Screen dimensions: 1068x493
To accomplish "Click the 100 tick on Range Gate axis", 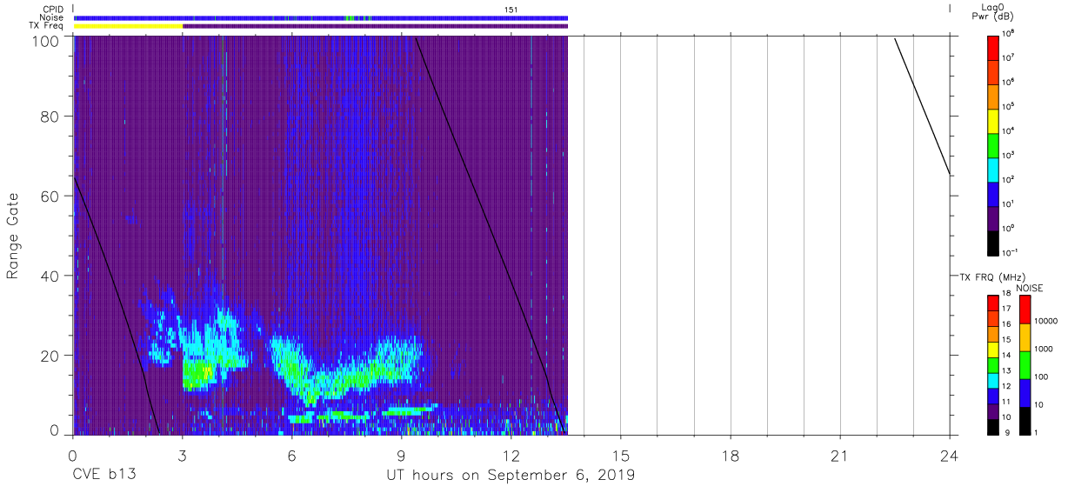I will click(45, 40).
